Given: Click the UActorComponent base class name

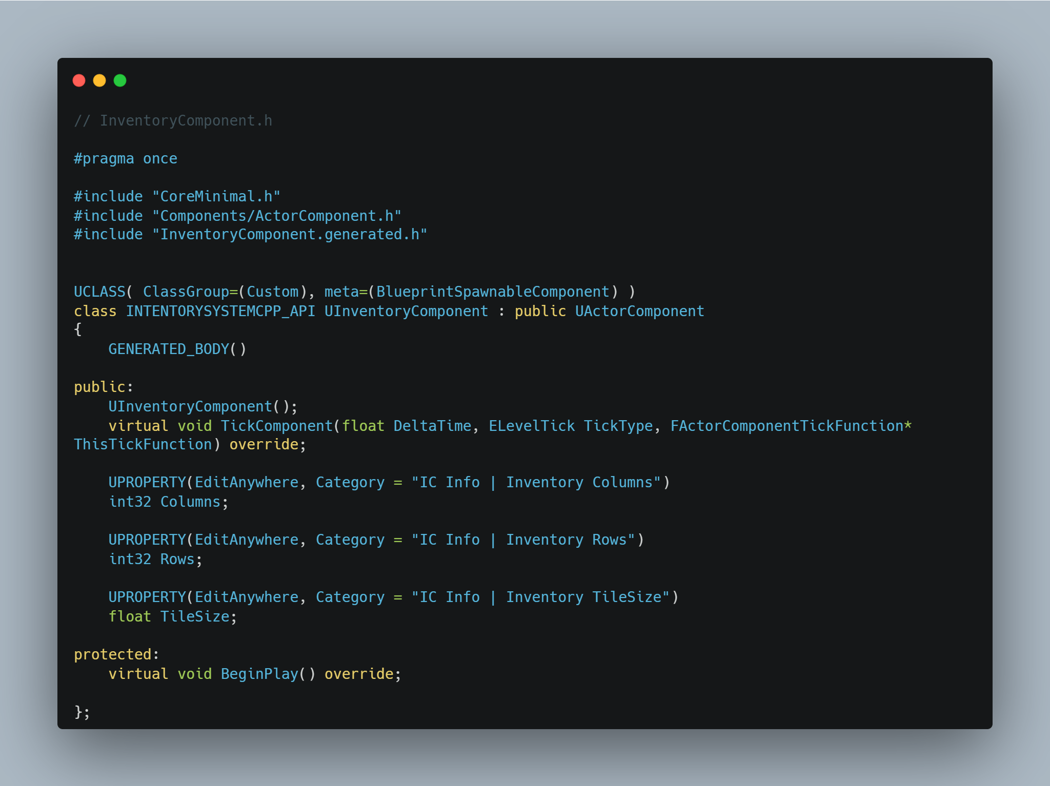Looking at the screenshot, I should click(x=639, y=312).
